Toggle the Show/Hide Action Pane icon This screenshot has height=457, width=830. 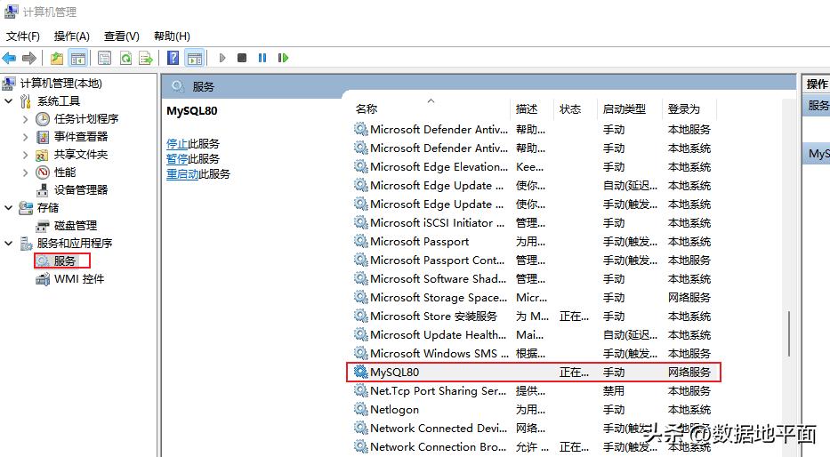click(x=195, y=58)
